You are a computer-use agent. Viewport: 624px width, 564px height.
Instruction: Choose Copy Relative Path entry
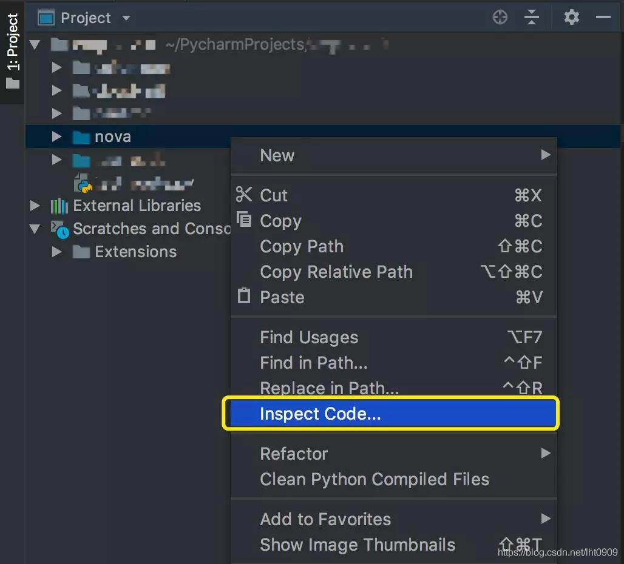click(393, 272)
